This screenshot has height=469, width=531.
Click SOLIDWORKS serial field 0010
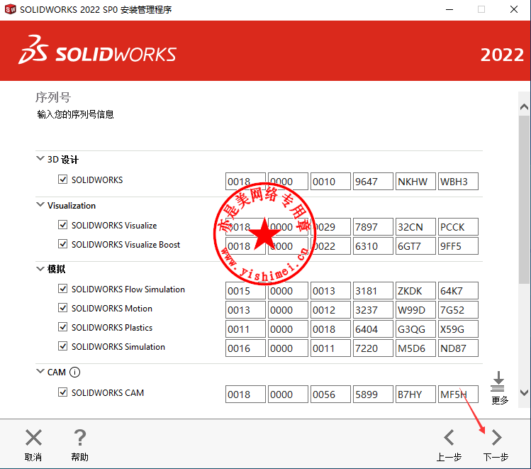pos(330,182)
